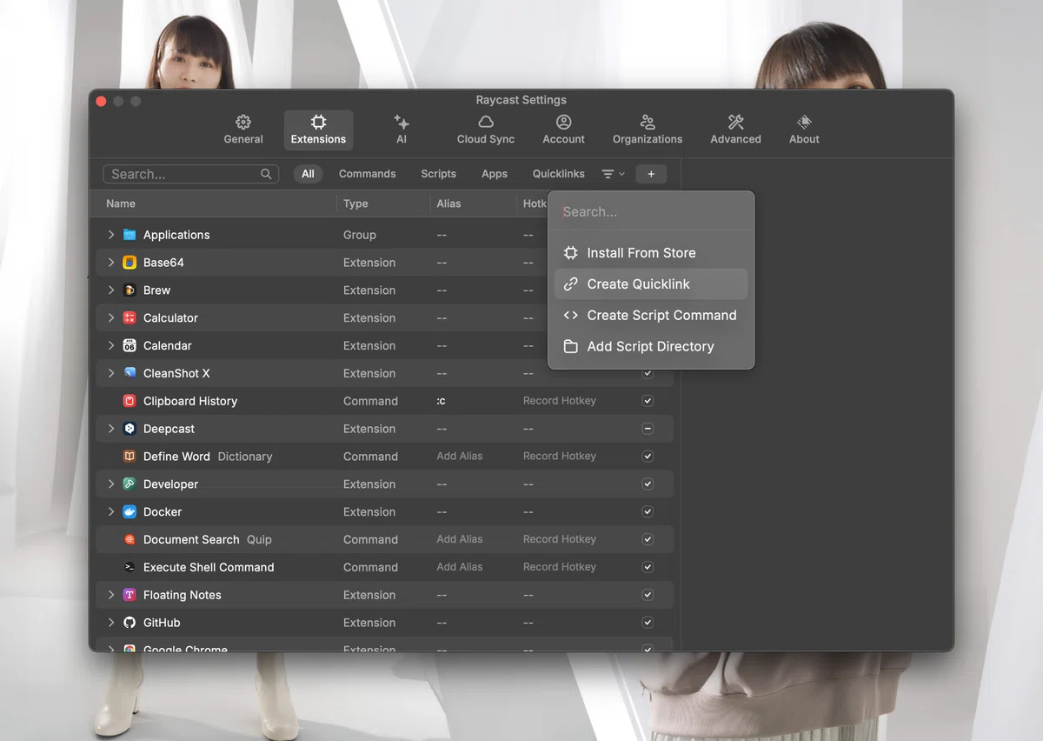This screenshot has height=741, width=1043.
Task: Expand the Calendar extension
Action: tap(111, 345)
